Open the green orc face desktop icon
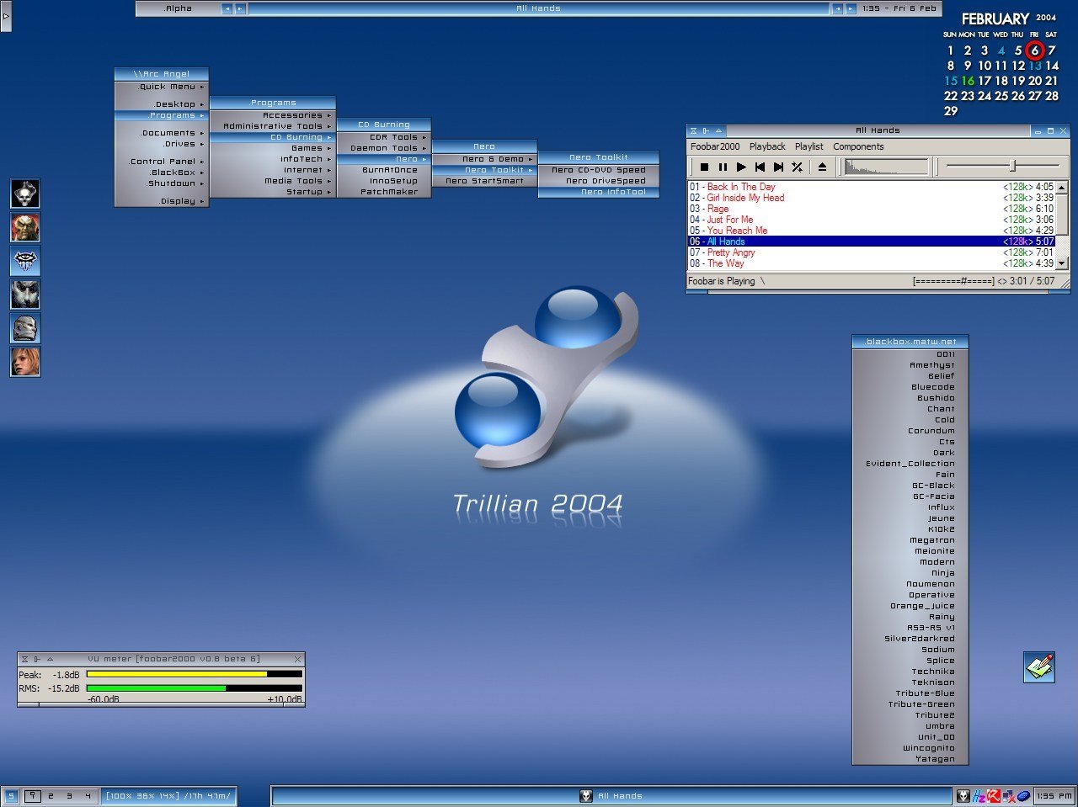 pyautogui.click(x=25, y=227)
